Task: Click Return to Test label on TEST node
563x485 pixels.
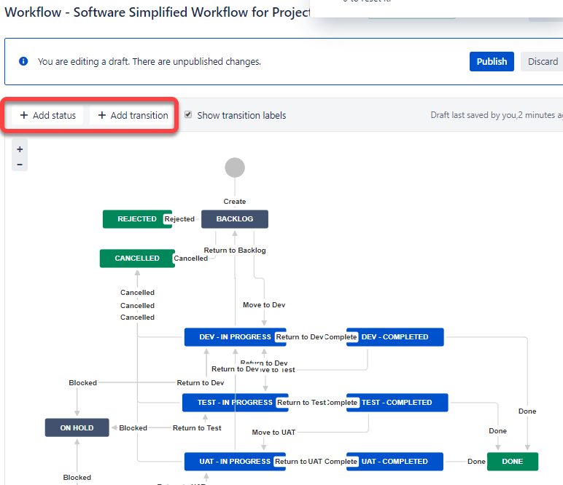Action: (x=301, y=403)
